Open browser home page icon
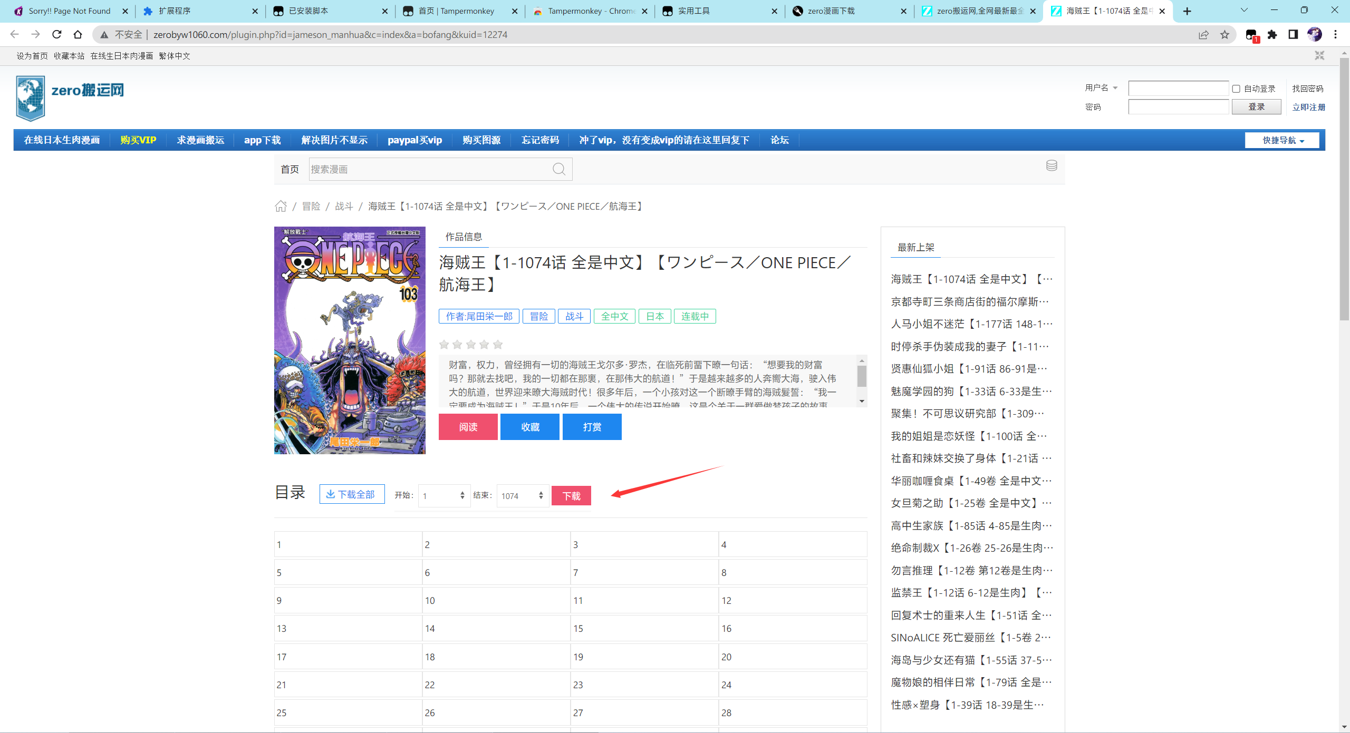The width and height of the screenshot is (1350, 733). point(78,34)
